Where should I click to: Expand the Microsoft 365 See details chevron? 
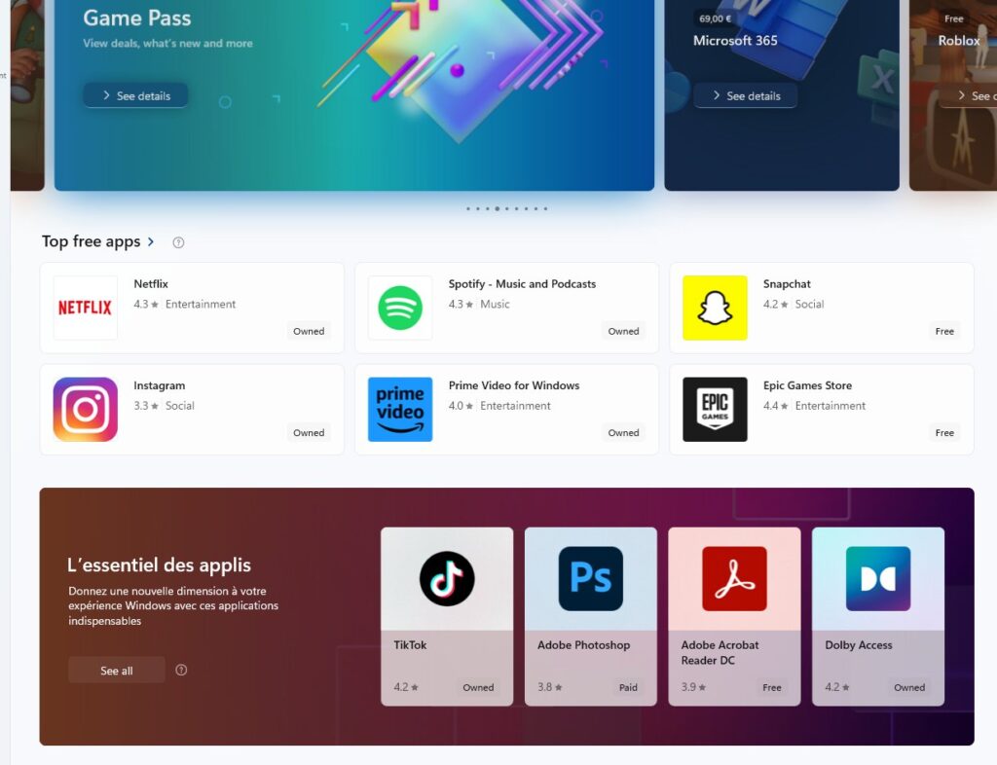tap(719, 95)
